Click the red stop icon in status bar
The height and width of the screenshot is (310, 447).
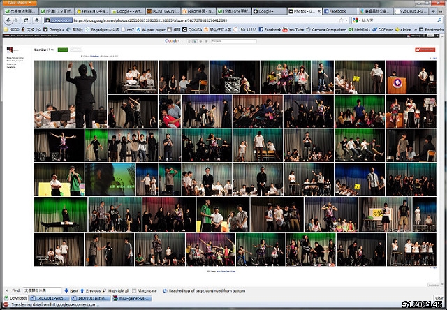6,304
